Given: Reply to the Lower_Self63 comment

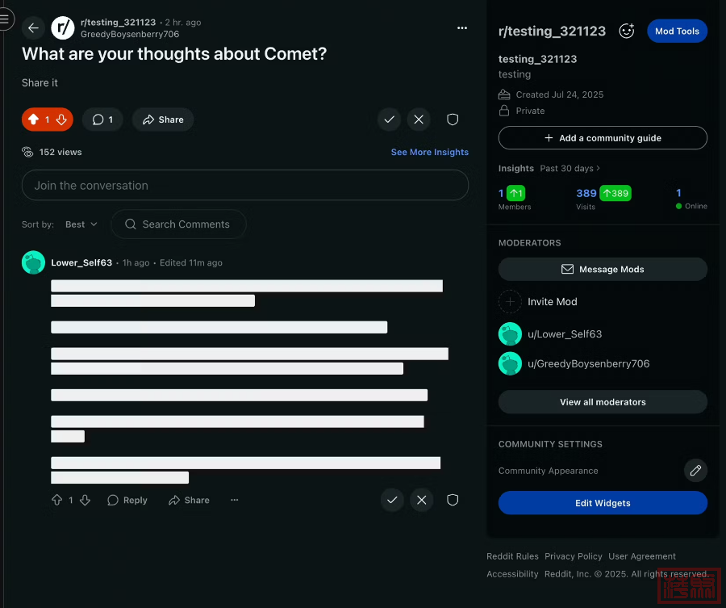Looking at the screenshot, I should (127, 501).
